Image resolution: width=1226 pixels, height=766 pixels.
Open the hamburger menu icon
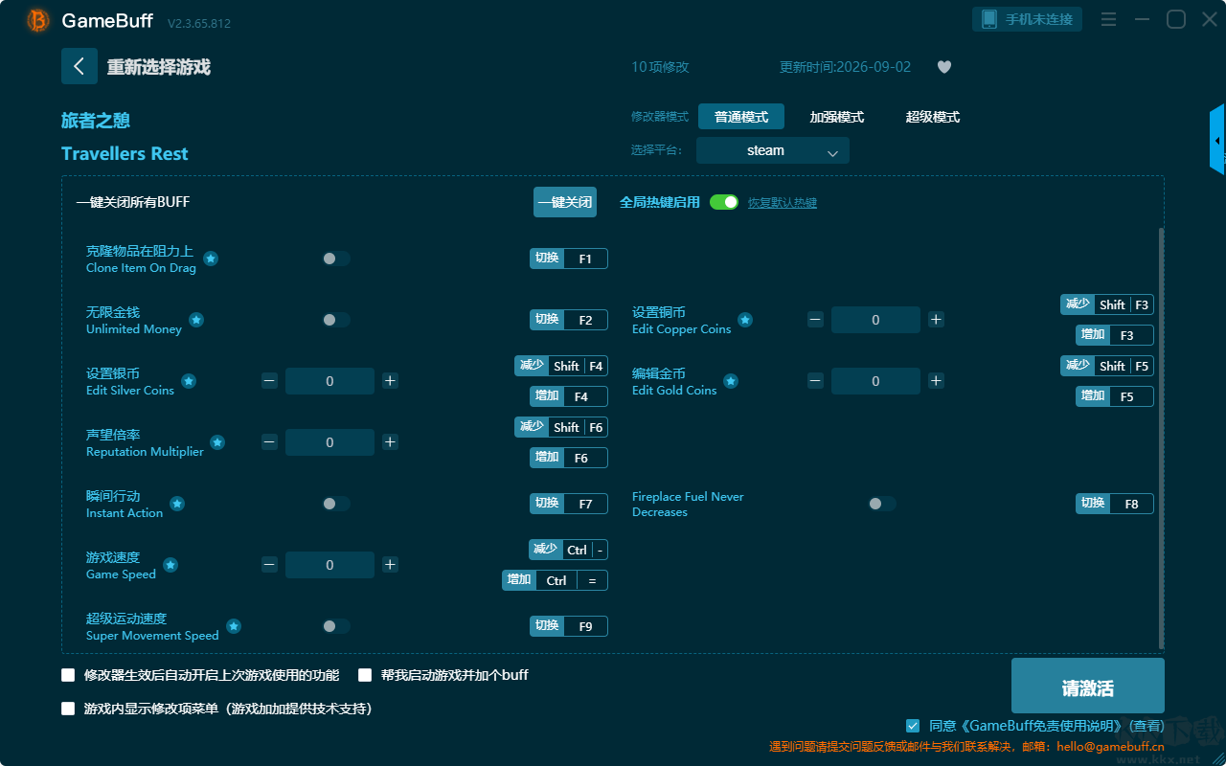pos(1108,19)
